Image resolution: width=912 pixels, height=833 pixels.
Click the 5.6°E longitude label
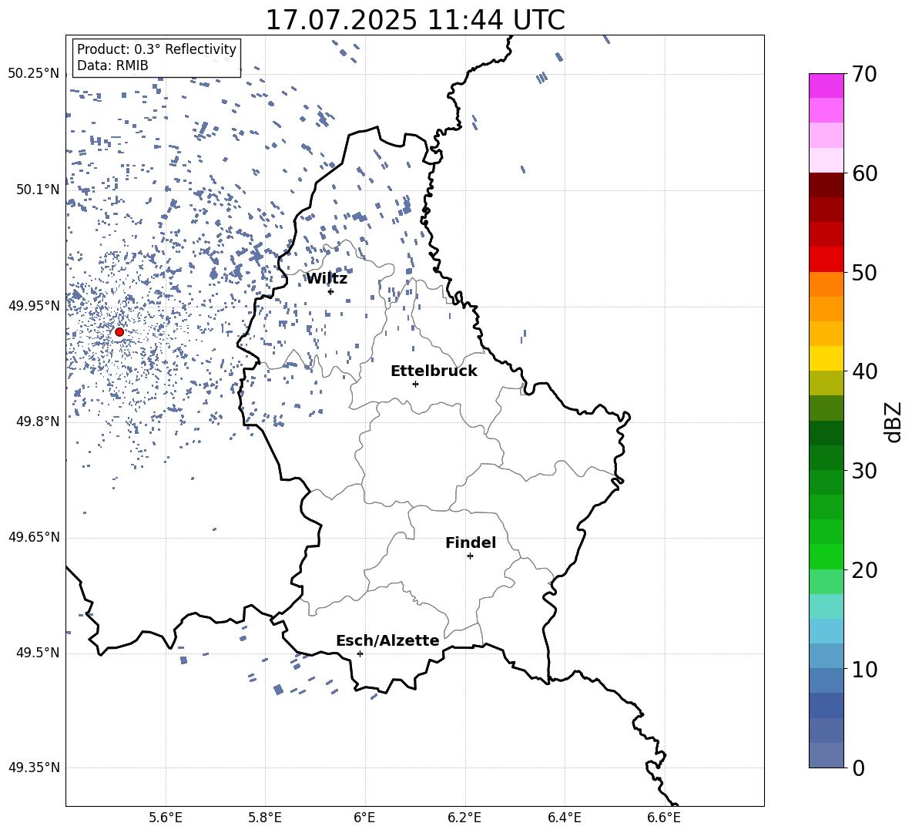[166, 818]
